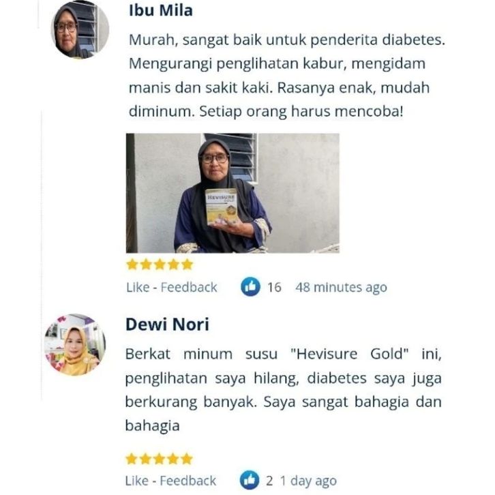
Task: Like Ibu Mila's review
Action: pos(138,287)
